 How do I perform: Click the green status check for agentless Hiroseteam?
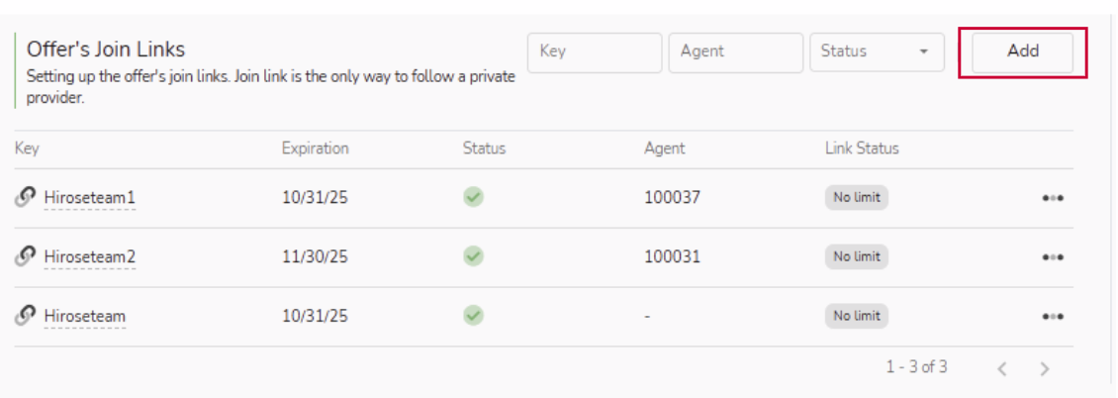pos(474,316)
